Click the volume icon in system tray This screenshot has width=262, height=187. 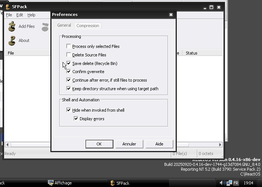point(222,183)
